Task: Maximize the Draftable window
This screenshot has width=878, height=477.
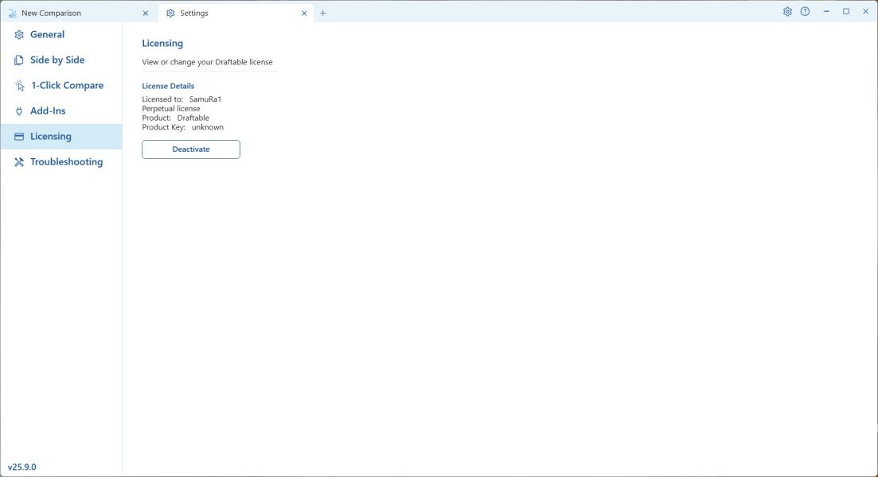Action: click(x=846, y=12)
